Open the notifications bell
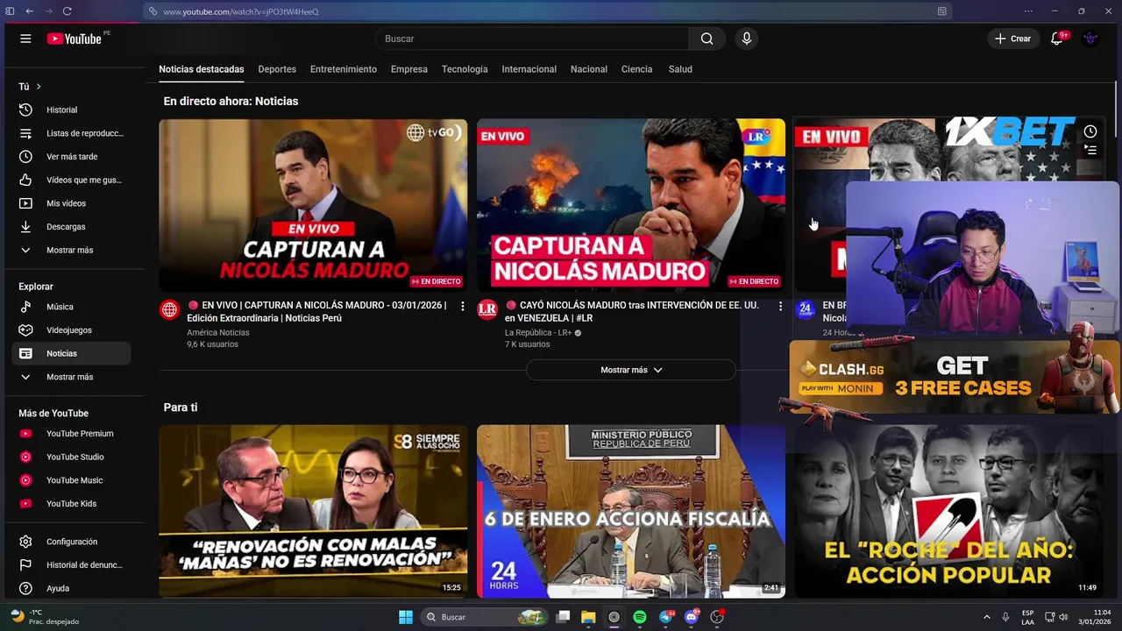The width and height of the screenshot is (1122, 631). point(1057,39)
